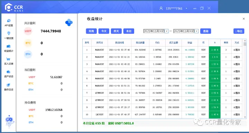Show all records with 所有 button

pyautogui.click(x=91, y=31)
